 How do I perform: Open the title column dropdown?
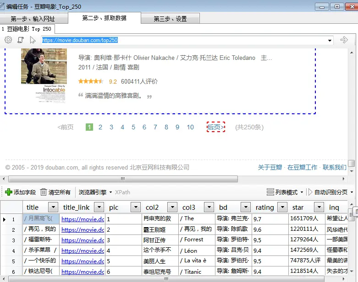[x=53, y=207]
